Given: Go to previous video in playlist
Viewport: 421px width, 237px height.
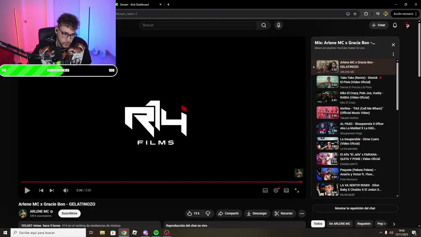Looking at the screenshot, I should [41, 190].
